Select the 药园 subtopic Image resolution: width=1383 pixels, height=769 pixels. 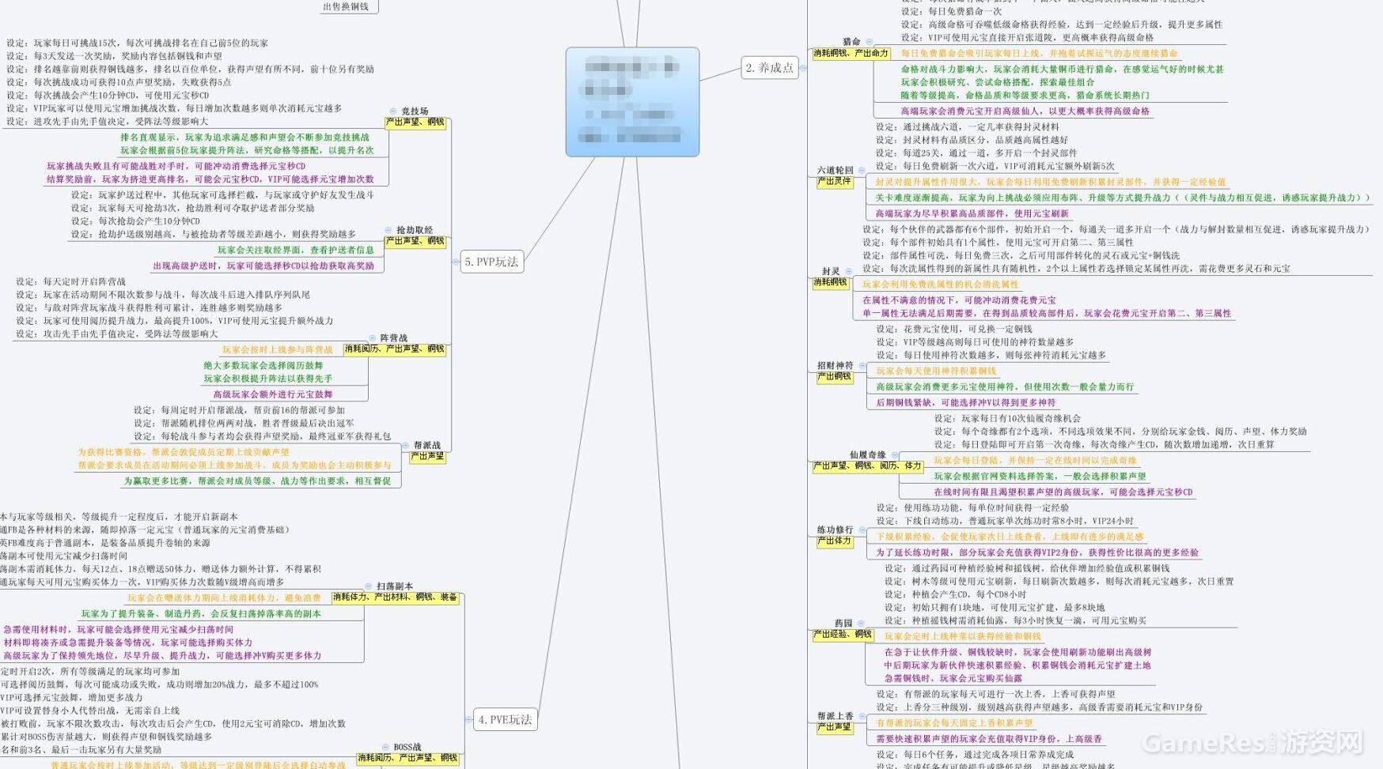pos(843,623)
